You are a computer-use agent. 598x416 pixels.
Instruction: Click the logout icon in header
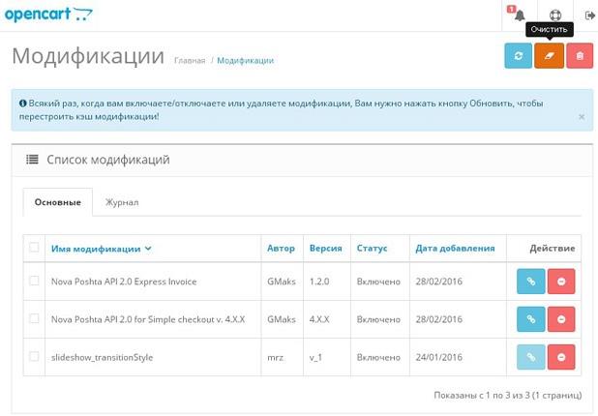[589, 15]
